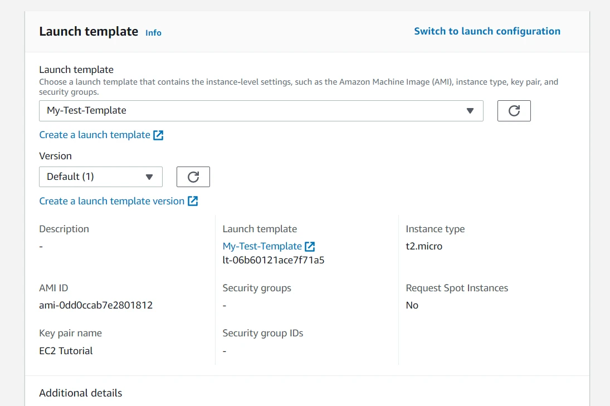
Task: Click the dropdown arrow on the Version selector
Action: point(149,177)
